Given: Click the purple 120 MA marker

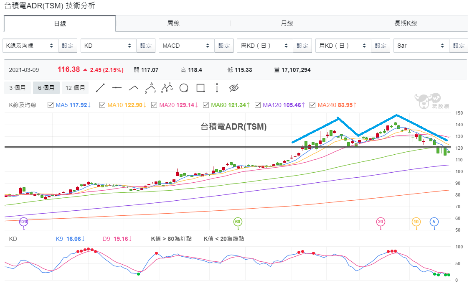Looking at the screenshot, I should (x=23, y=222).
